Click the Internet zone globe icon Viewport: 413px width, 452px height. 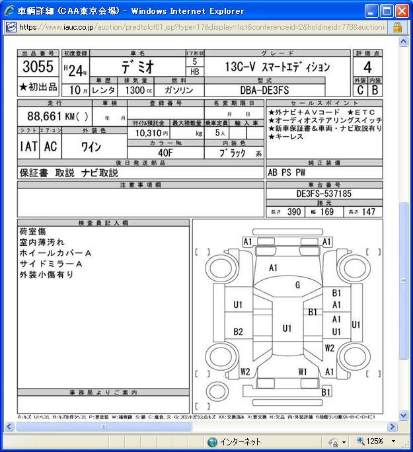click(212, 441)
